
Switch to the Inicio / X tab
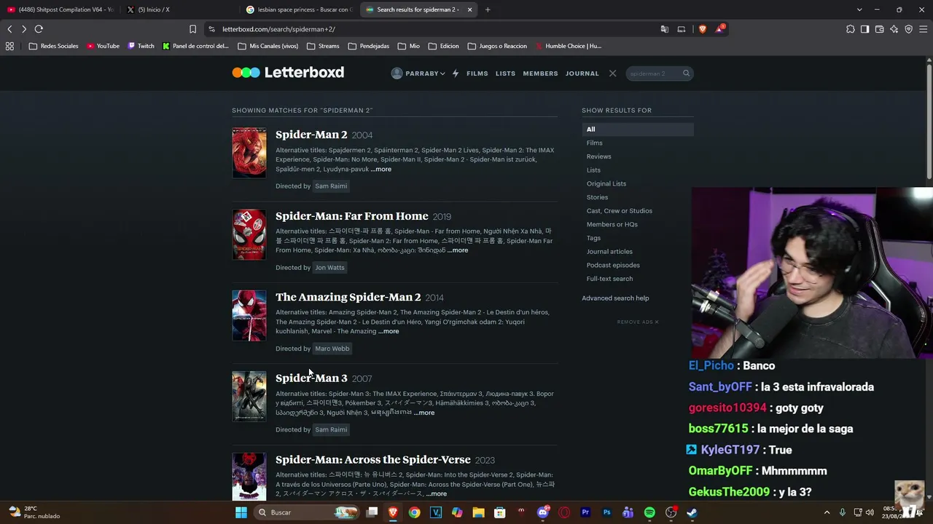pos(179,9)
